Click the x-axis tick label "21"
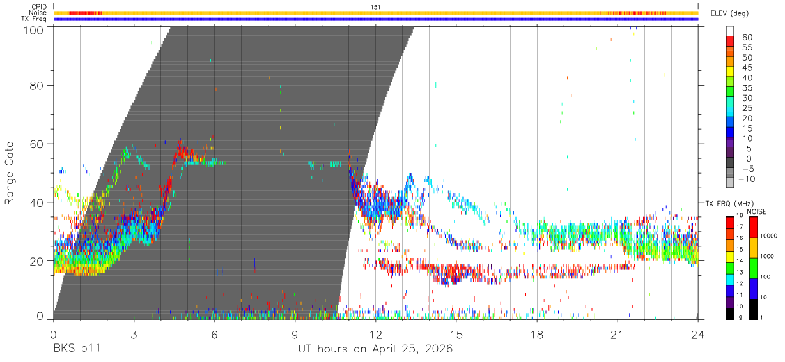785x362 pixels. 618,334
